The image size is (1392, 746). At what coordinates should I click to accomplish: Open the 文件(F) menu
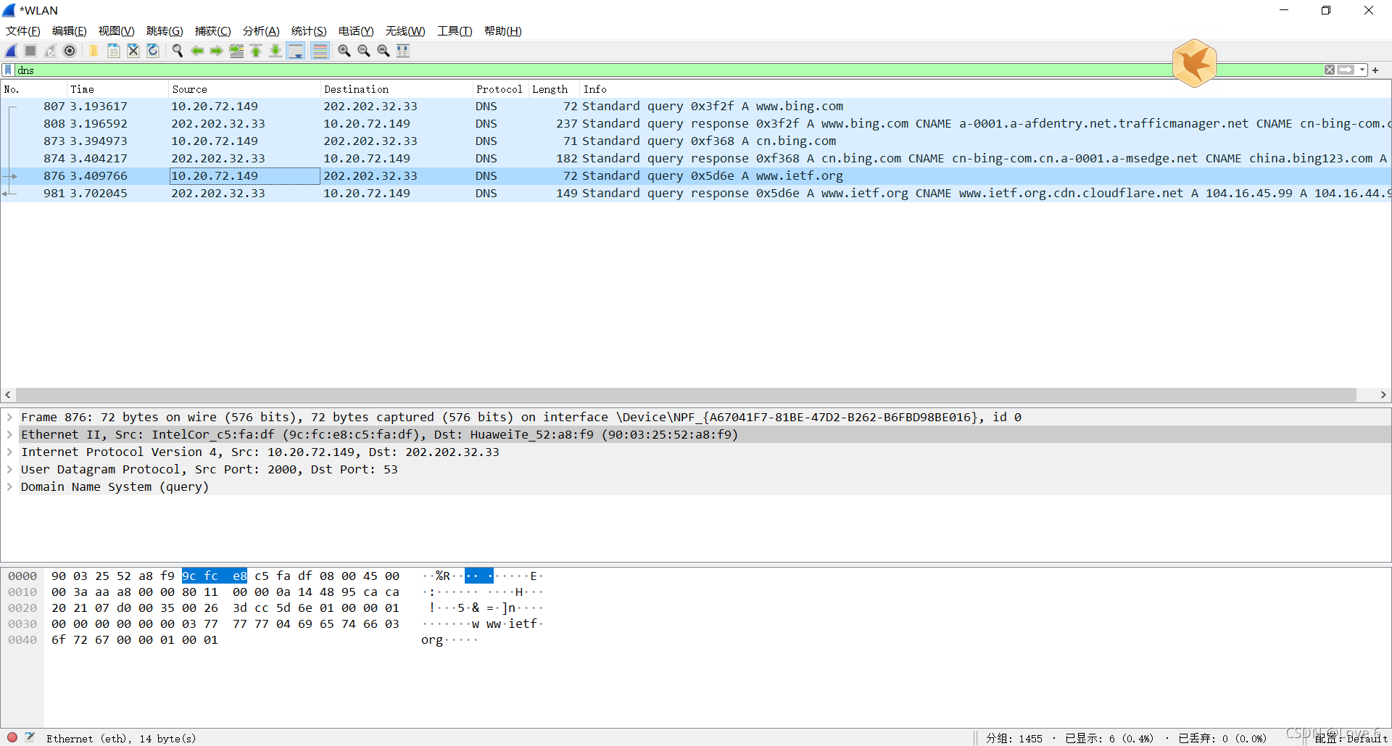[23, 31]
